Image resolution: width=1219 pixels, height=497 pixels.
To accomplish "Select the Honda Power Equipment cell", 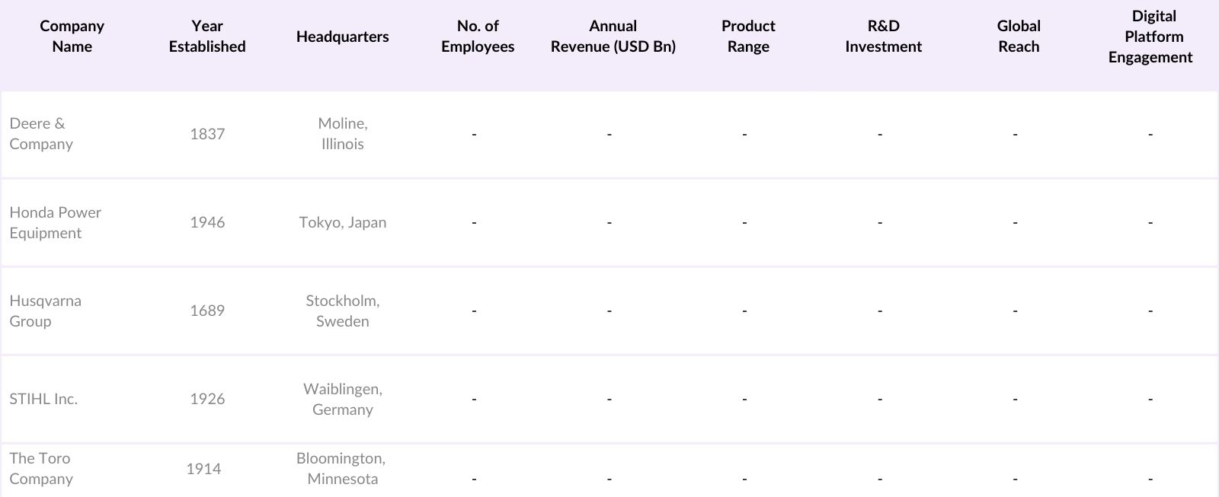I will (x=55, y=222).
